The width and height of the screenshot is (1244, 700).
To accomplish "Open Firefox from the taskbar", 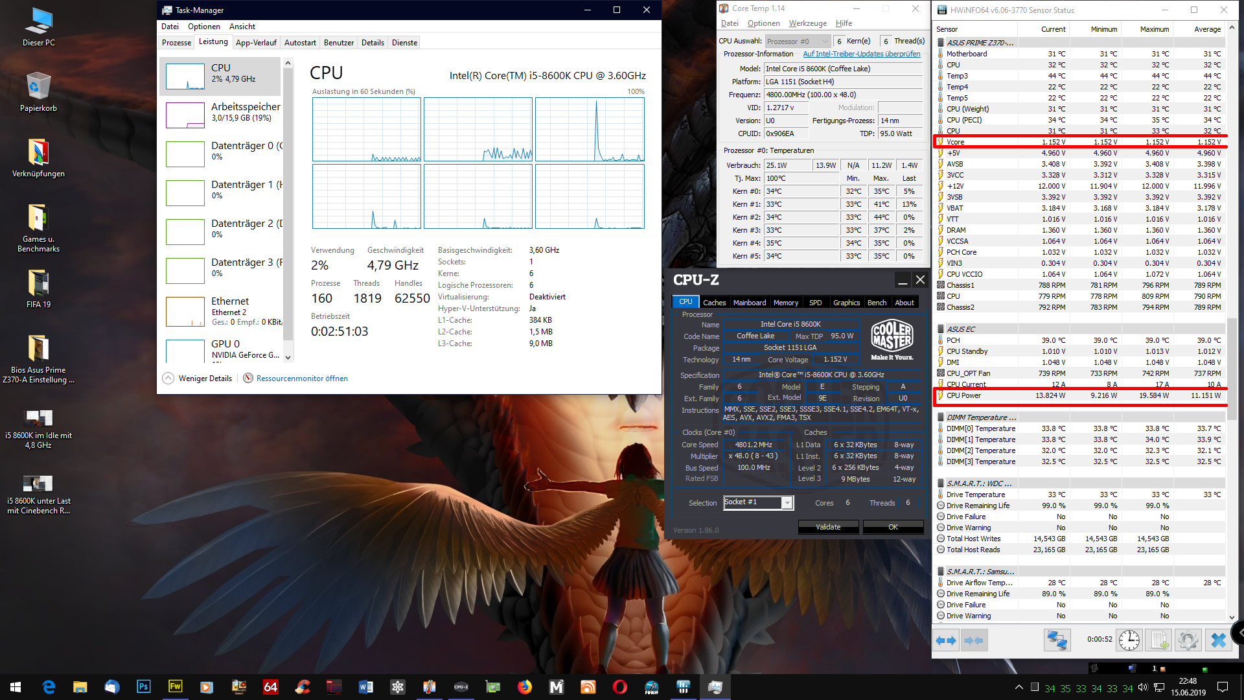I will 524,686.
